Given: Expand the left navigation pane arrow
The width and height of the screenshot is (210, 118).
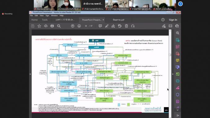Looking at the screenshot, I should (x=30, y=74).
